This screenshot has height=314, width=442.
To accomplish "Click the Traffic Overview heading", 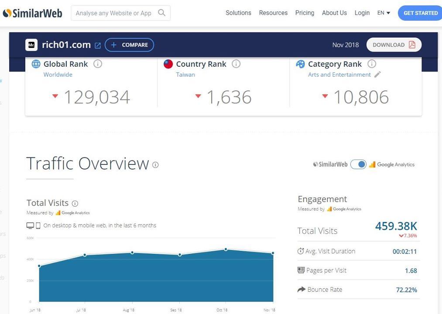I will tap(87, 164).
